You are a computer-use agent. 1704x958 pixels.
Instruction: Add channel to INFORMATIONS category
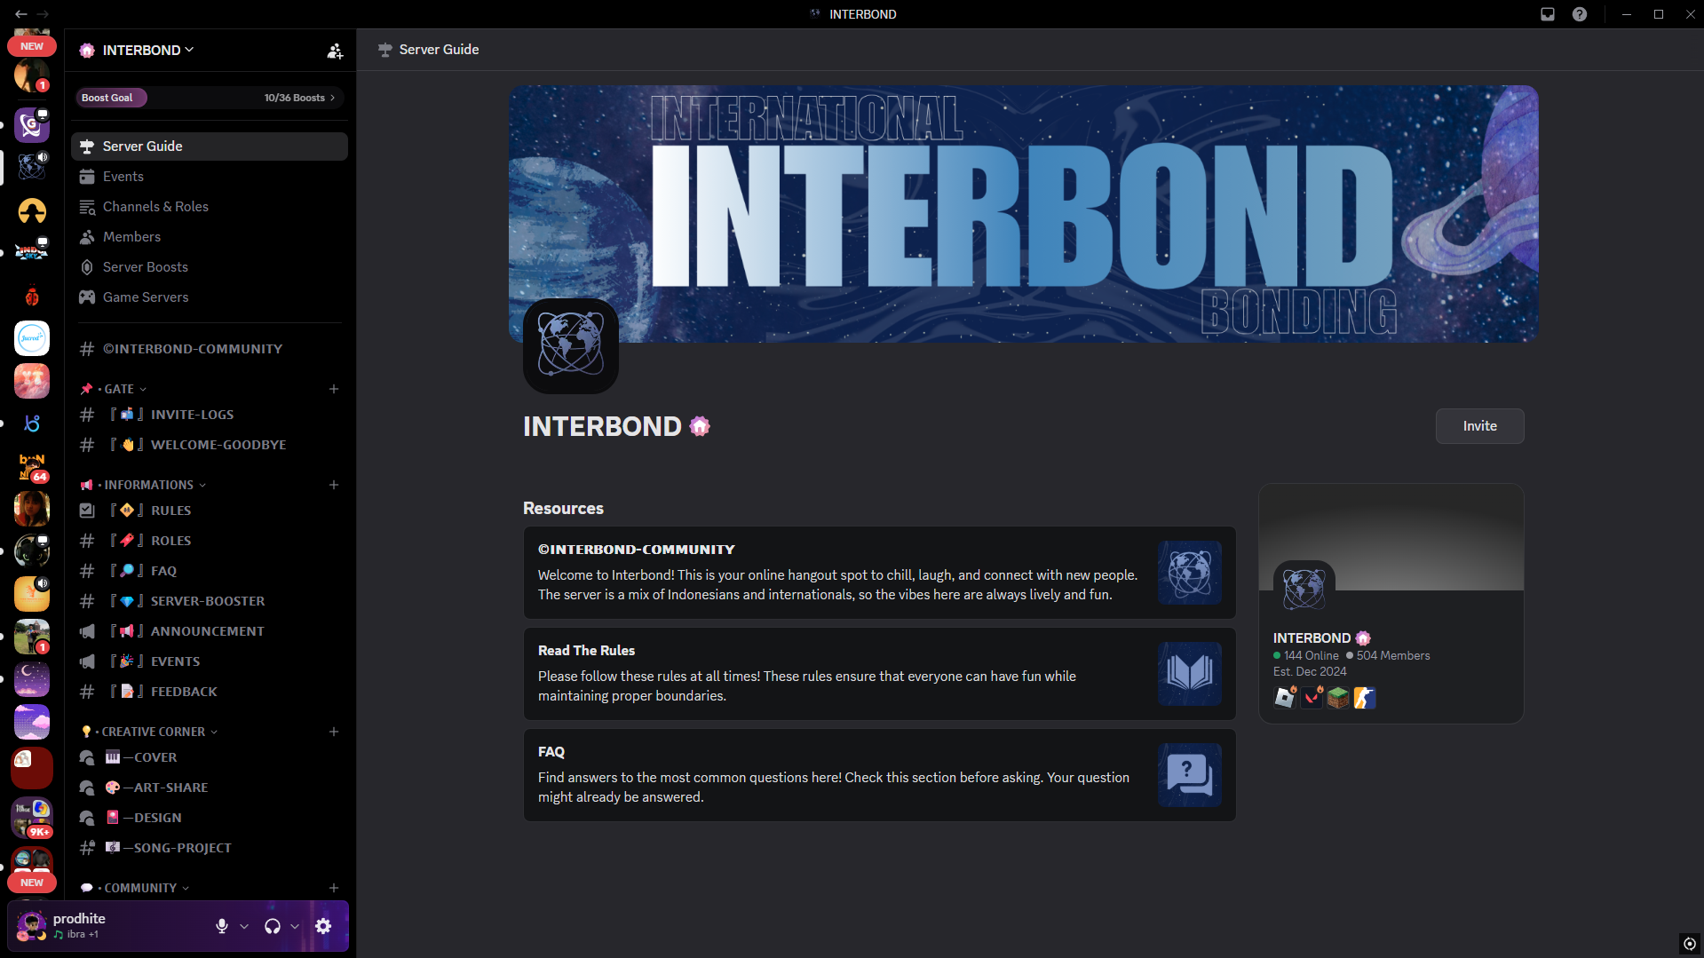point(334,485)
